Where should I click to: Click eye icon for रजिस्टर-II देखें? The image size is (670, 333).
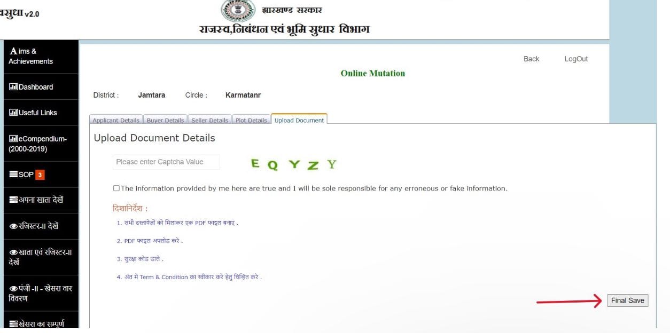(x=13, y=226)
